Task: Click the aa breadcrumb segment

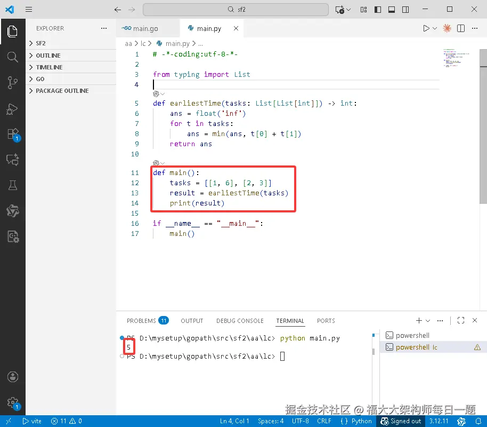Action: (128, 44)
